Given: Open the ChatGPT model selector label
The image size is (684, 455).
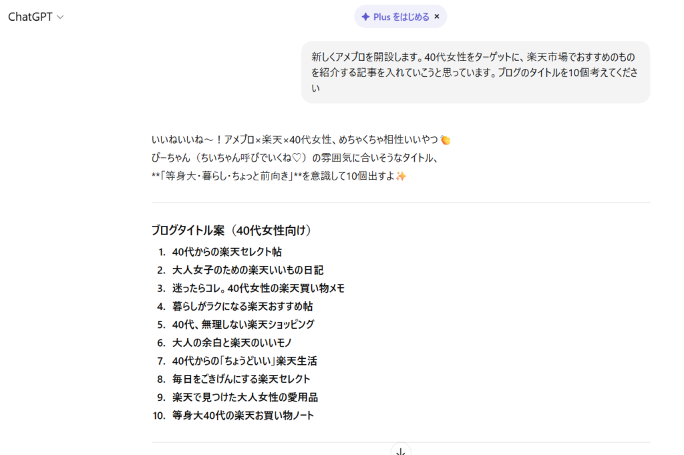Looking at the screenshot, I should click(x=30, y=17).
